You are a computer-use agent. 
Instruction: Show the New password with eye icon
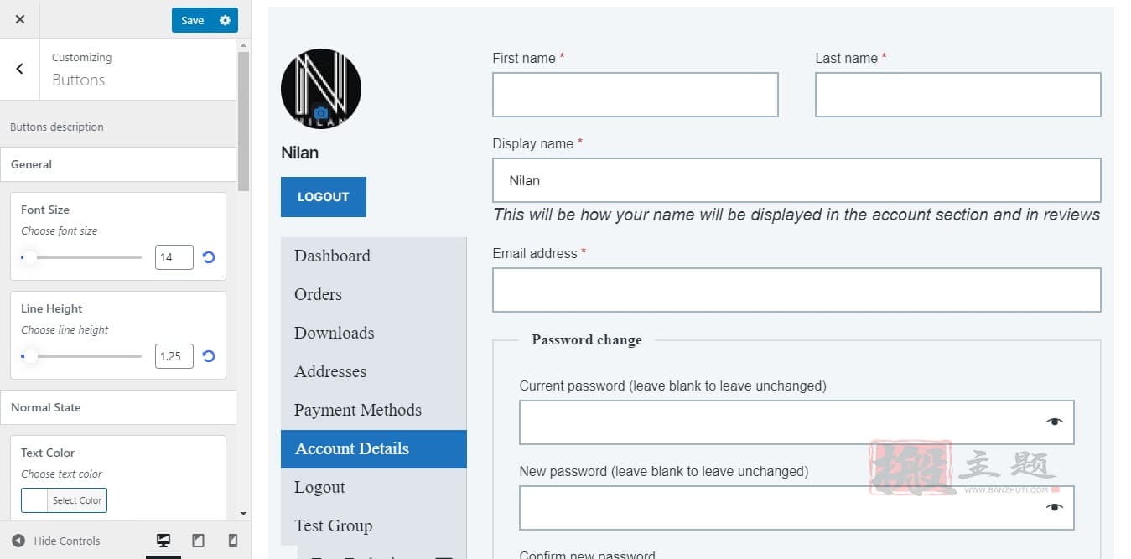[1054, 507]
